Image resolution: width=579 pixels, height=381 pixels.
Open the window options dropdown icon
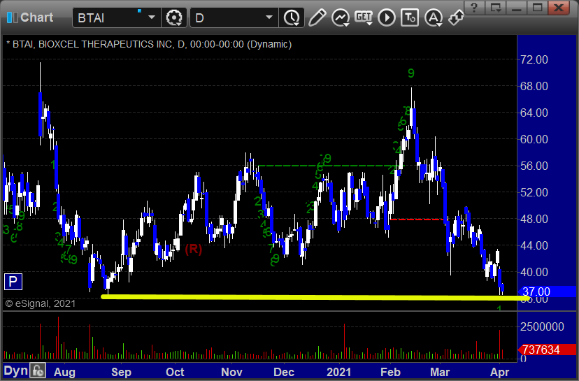[x=496, y=8]
